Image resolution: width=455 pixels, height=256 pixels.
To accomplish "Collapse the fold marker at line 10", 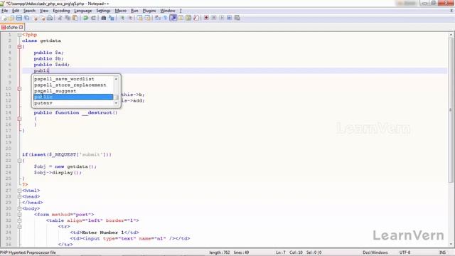I will (19, 89).
